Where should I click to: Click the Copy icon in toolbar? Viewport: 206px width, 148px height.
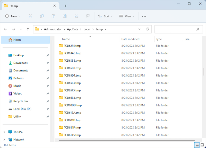(42, 16)
